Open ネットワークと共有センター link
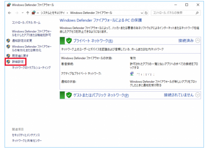The height and width of the screenshot is (149, 206). tap(27, 141)
